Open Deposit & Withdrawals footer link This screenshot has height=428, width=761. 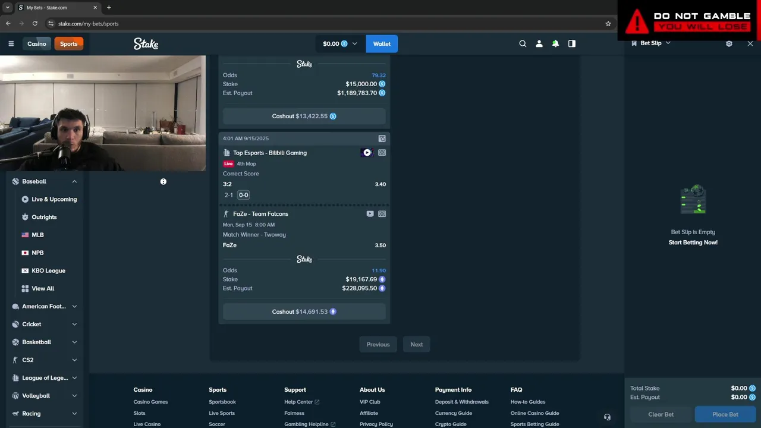tap(462, 402)
